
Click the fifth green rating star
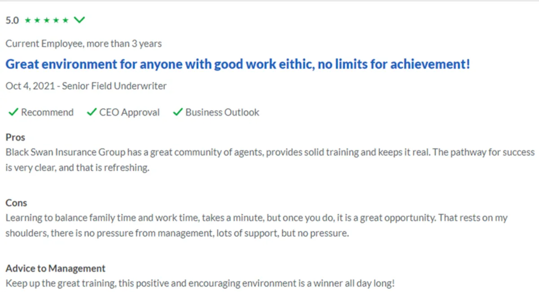(66, 20)
